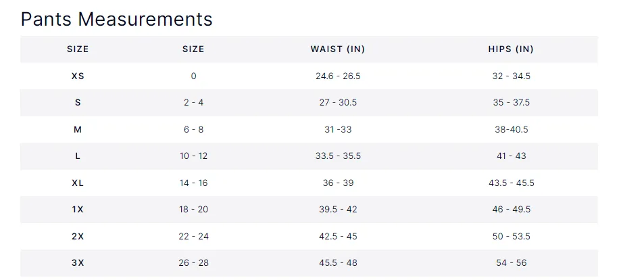Screen dimensions: 621x280
Task: Select the S size label
Action: point(78,103)
